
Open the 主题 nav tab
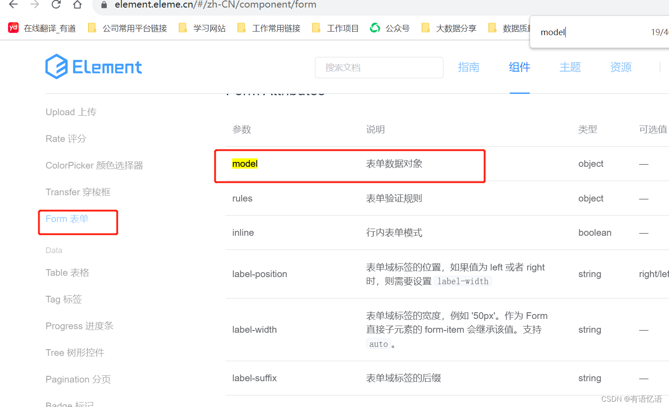[x=570, y=67]
